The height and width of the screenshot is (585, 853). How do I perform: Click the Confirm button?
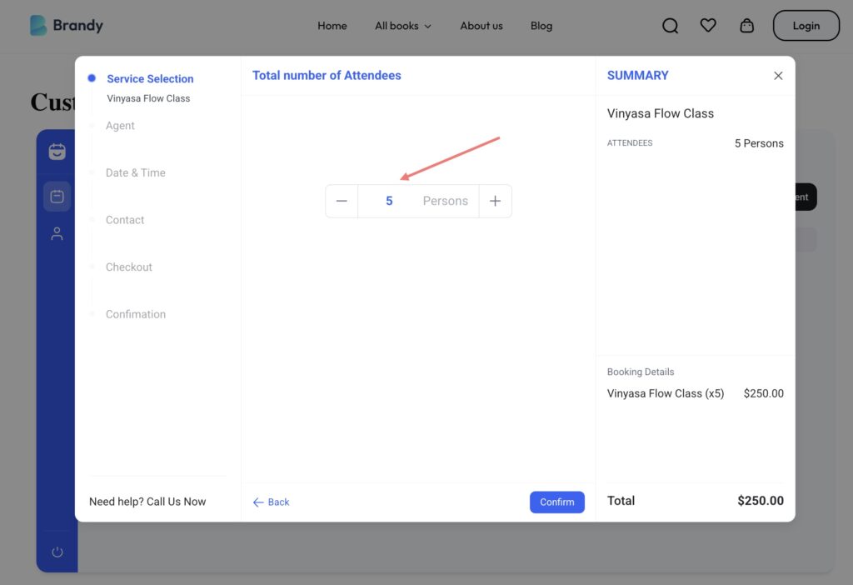(x=557, y=502)
